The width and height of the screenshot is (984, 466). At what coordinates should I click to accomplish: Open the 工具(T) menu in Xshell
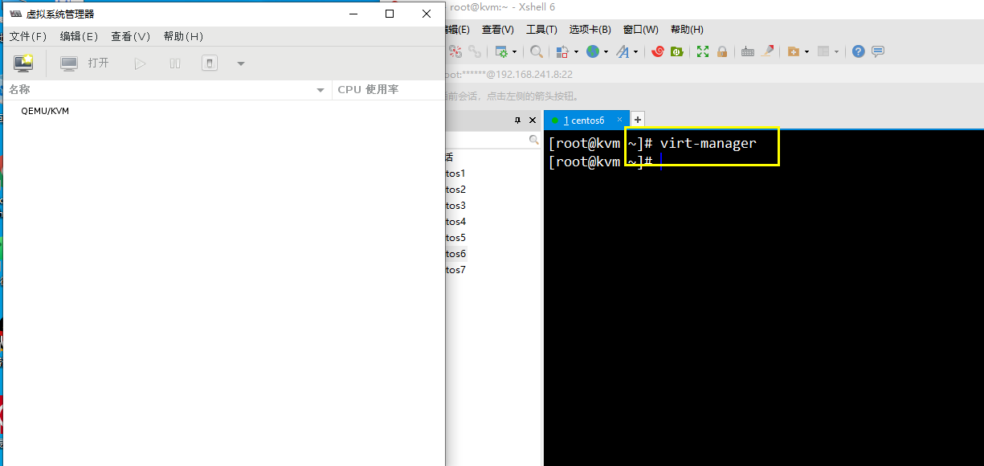coord(541,29)
